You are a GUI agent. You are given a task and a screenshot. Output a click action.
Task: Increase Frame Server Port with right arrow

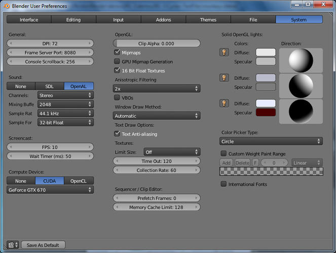90,53
